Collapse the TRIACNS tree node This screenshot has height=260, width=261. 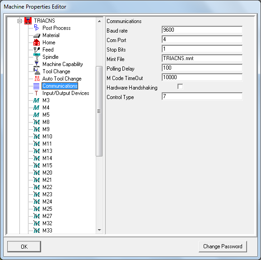pyautogui.click(x=19, y=21)
